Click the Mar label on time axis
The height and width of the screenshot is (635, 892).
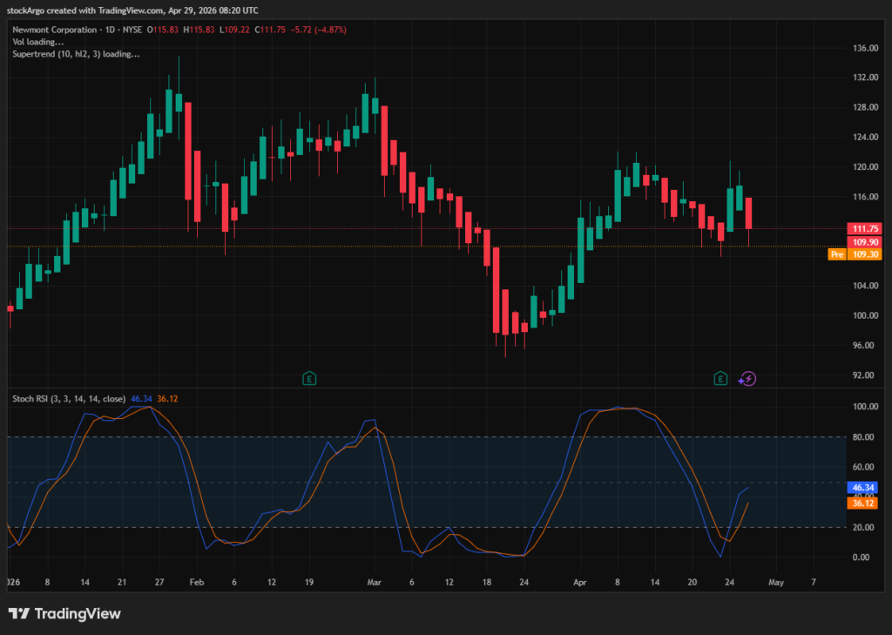coord(375,583)
